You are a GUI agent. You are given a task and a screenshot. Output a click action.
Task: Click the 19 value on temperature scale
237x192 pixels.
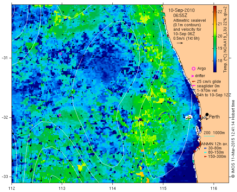pyautogui.click(x=220, y=48)
